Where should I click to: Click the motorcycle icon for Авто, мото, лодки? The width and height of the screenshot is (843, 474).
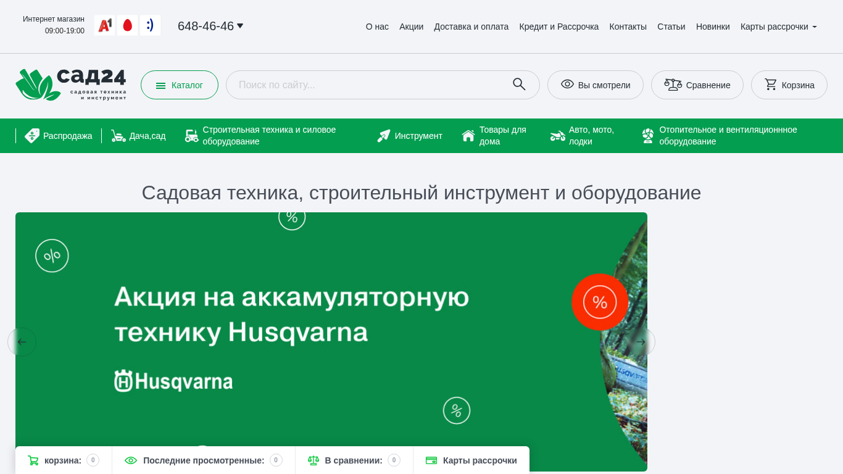tap(558, 136)
